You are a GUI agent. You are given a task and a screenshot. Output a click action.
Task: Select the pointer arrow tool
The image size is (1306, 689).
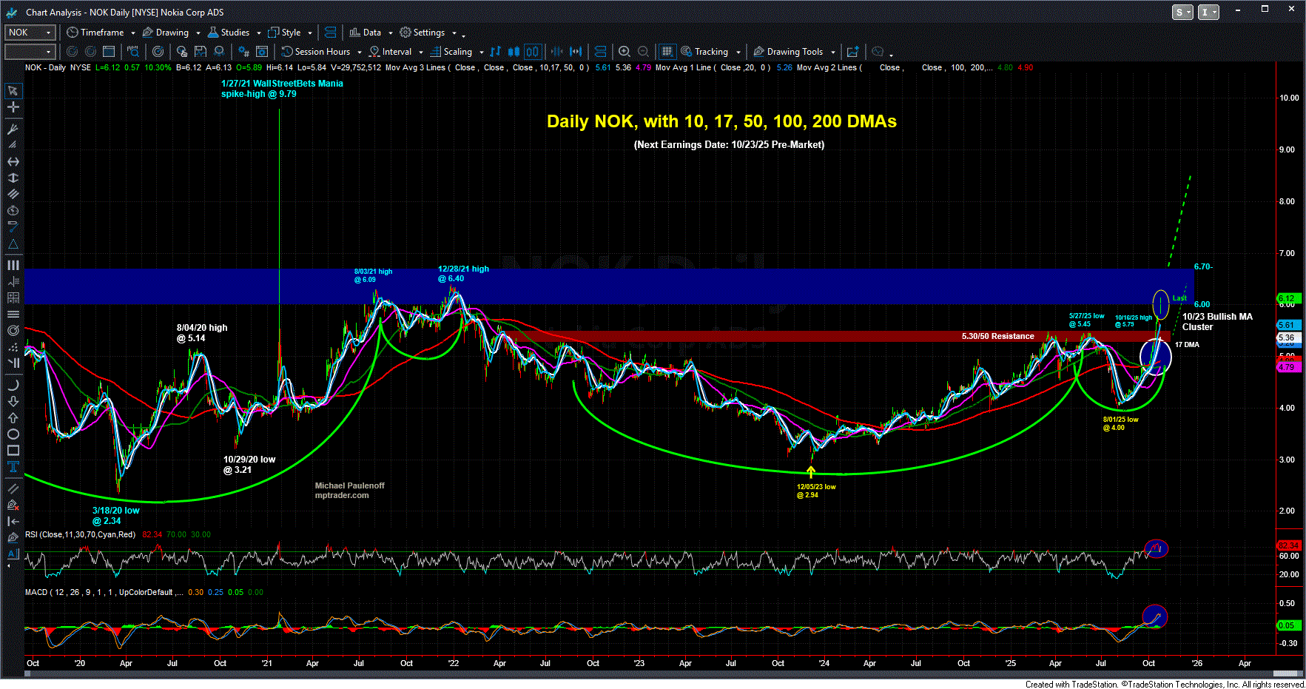click(x=13, y=91)
